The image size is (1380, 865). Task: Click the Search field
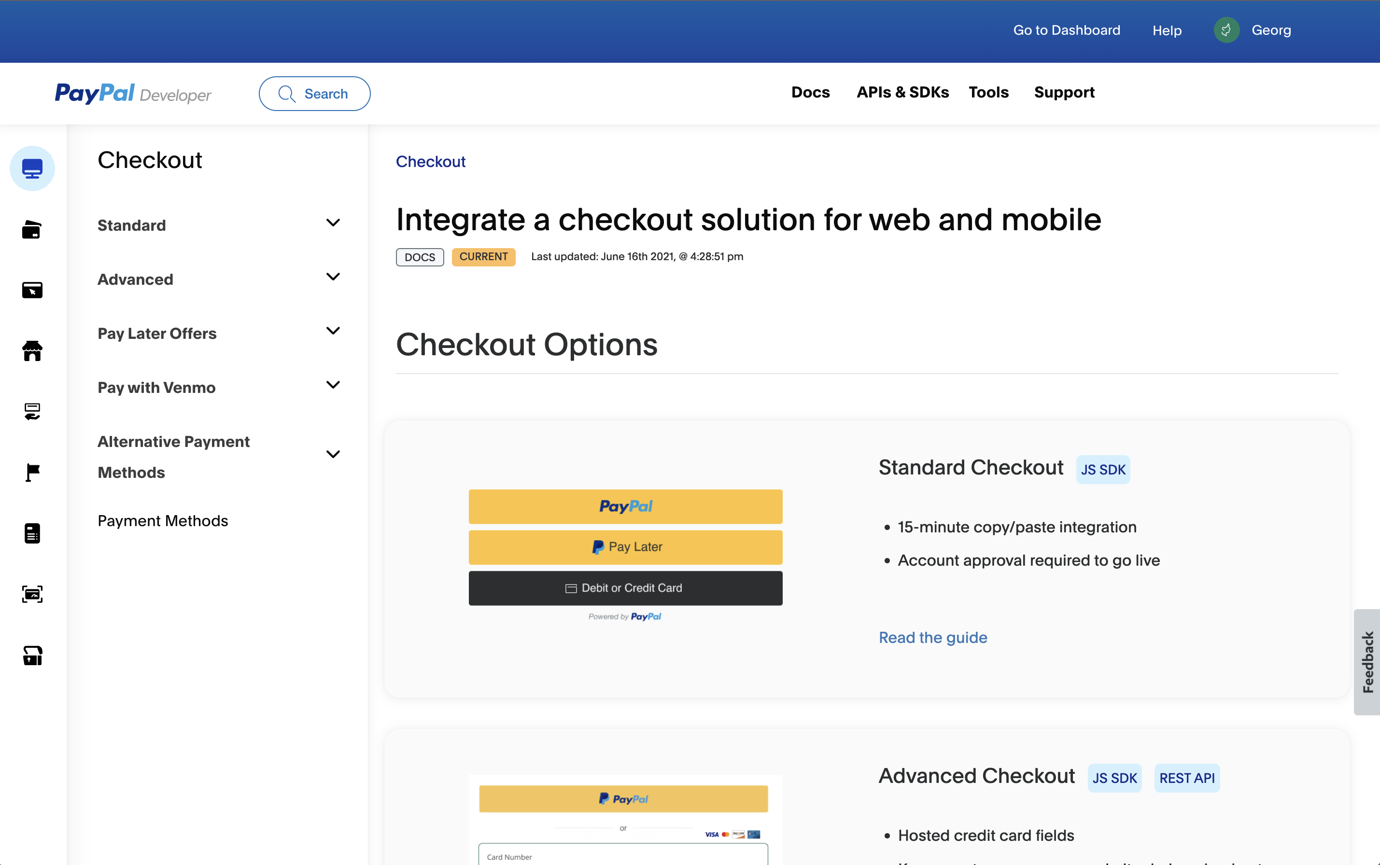tap(314, 94)
